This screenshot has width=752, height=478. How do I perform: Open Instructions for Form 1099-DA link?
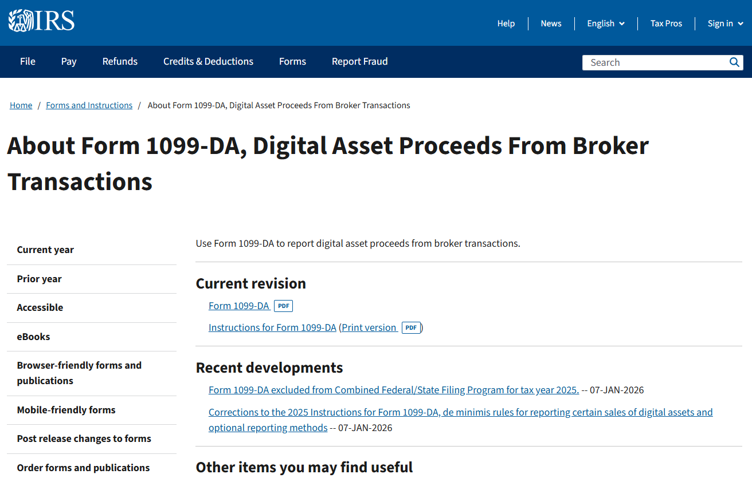click(x=272, y=327)
